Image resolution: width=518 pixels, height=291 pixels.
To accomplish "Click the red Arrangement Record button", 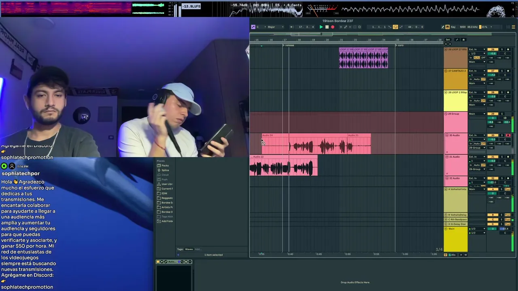I will (333, 27).
